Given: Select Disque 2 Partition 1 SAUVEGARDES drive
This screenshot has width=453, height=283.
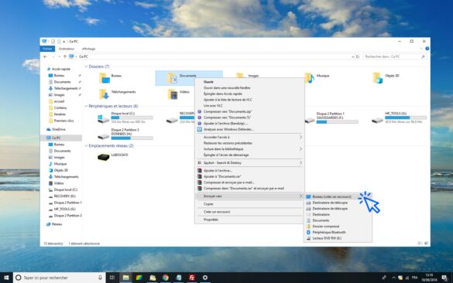Looking at the screenshot, I should click(331, 118).
